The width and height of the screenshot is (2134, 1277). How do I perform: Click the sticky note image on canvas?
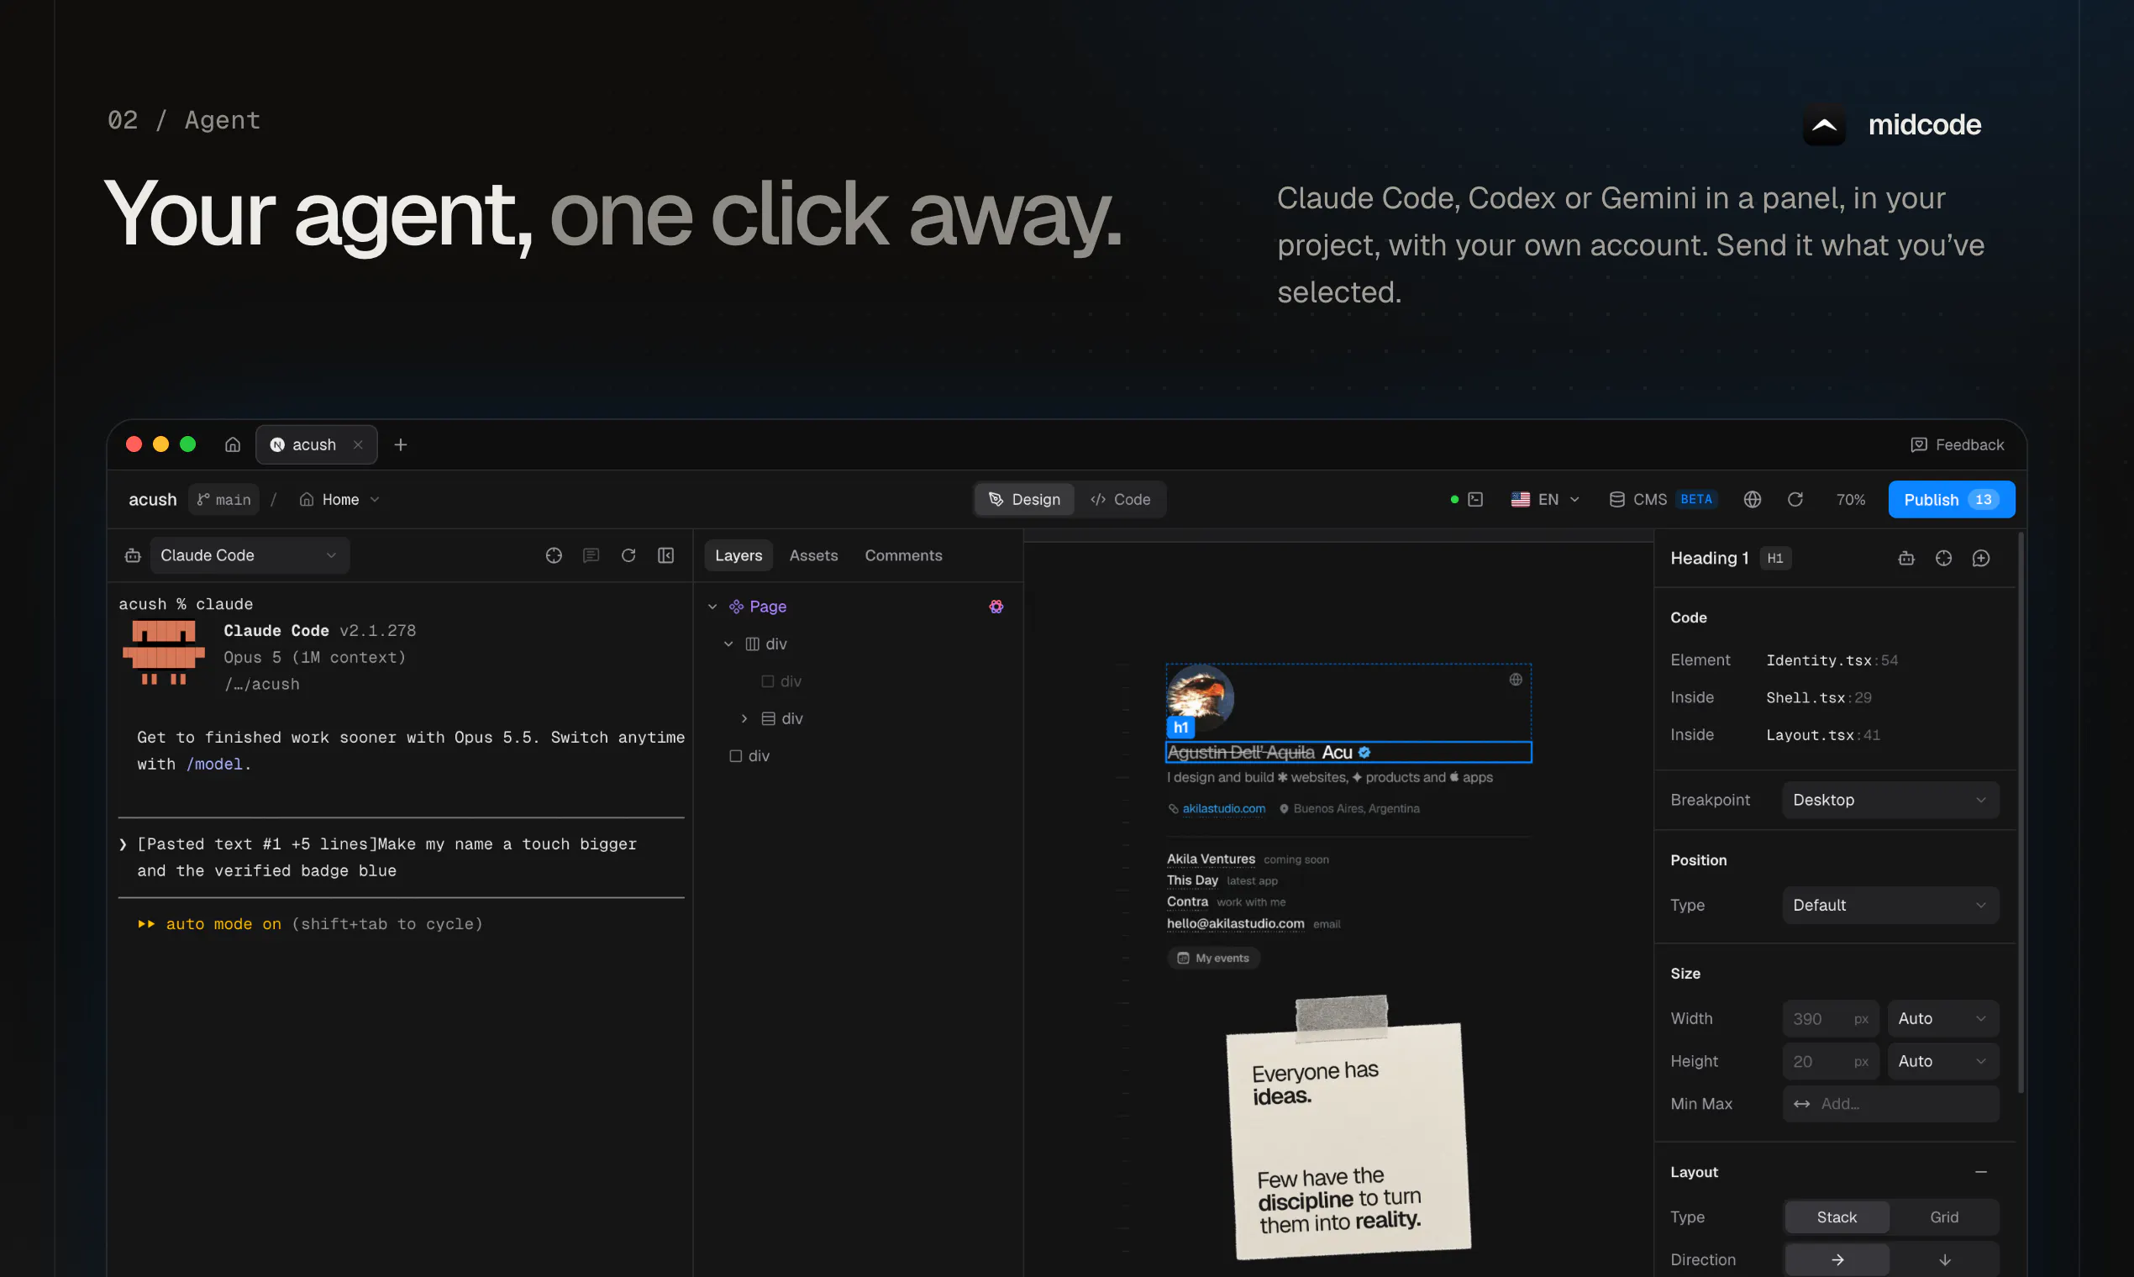coord(1348,1127)
